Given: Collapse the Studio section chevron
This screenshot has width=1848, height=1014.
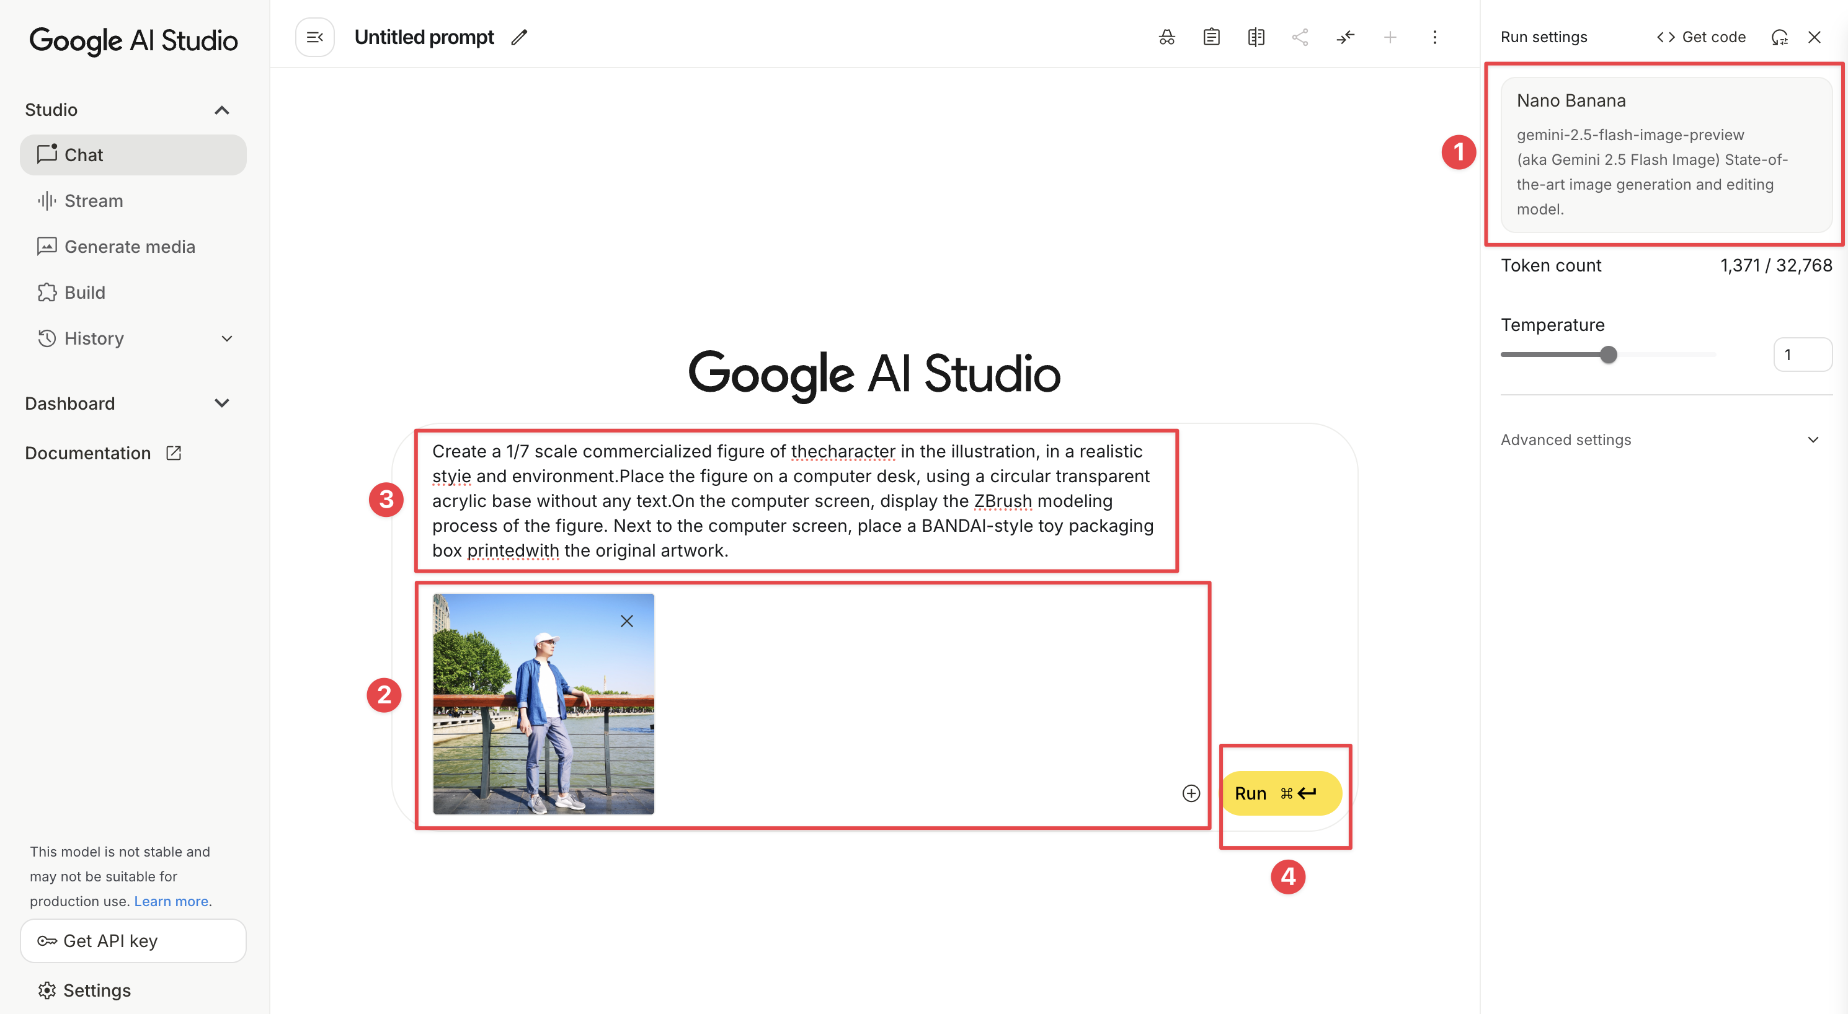Looking at the screenshot, I should 221,110.
